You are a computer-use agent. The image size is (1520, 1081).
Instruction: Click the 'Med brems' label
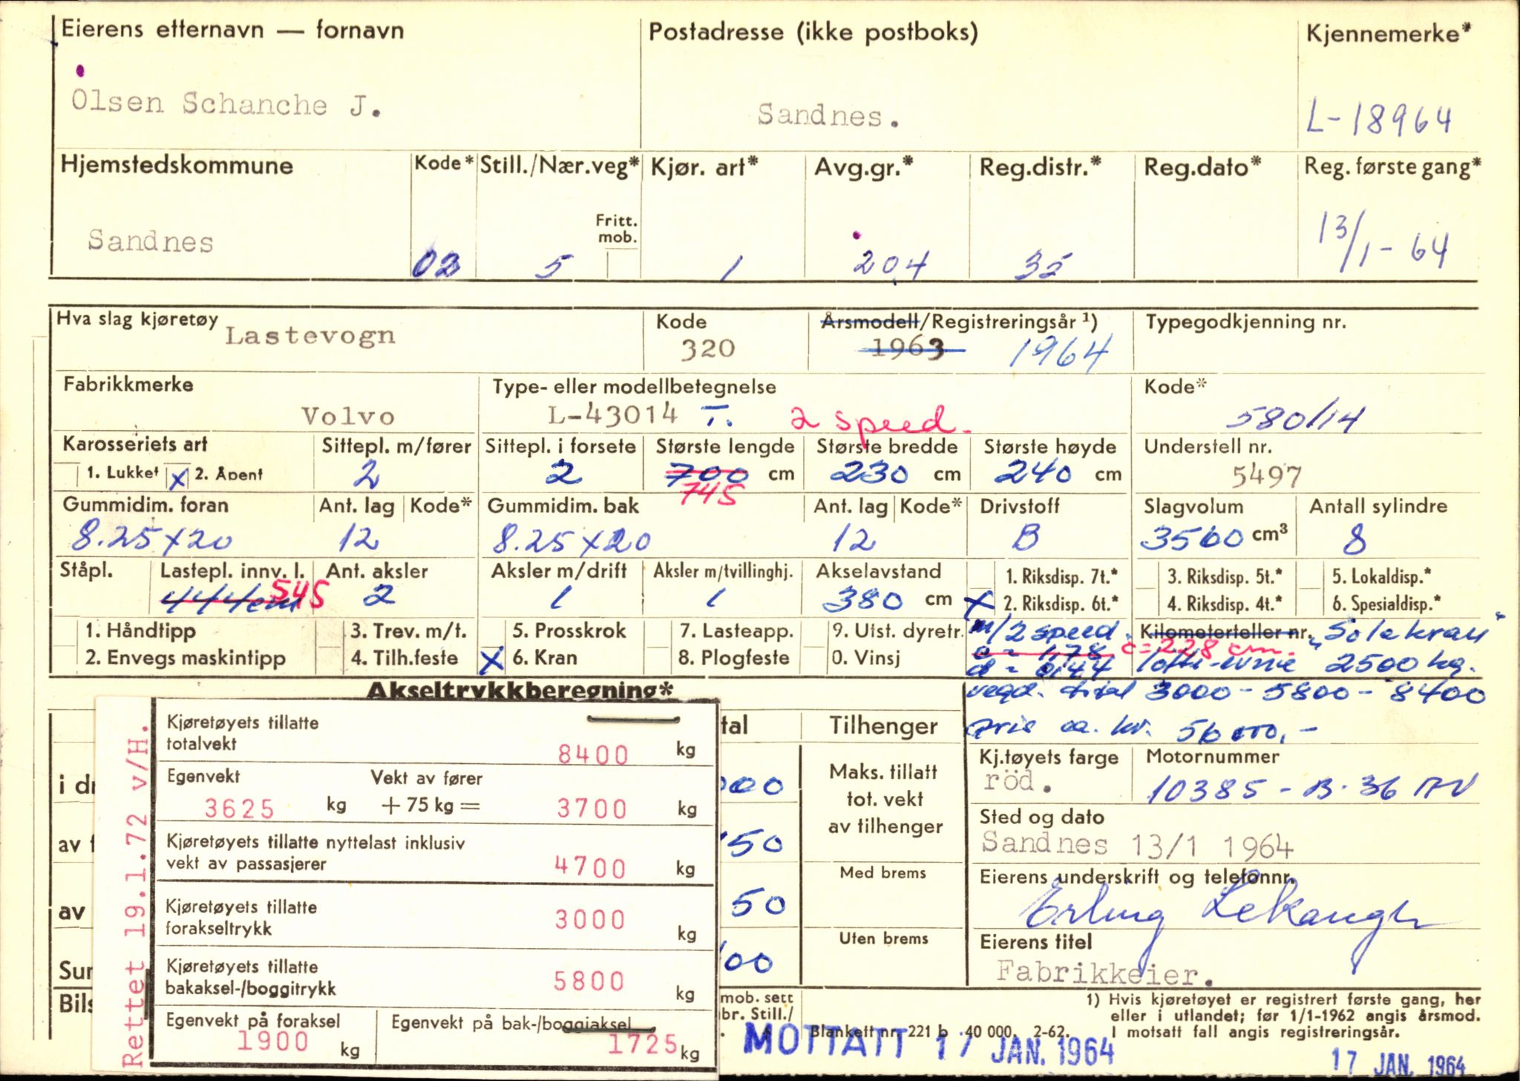[882, 872]
